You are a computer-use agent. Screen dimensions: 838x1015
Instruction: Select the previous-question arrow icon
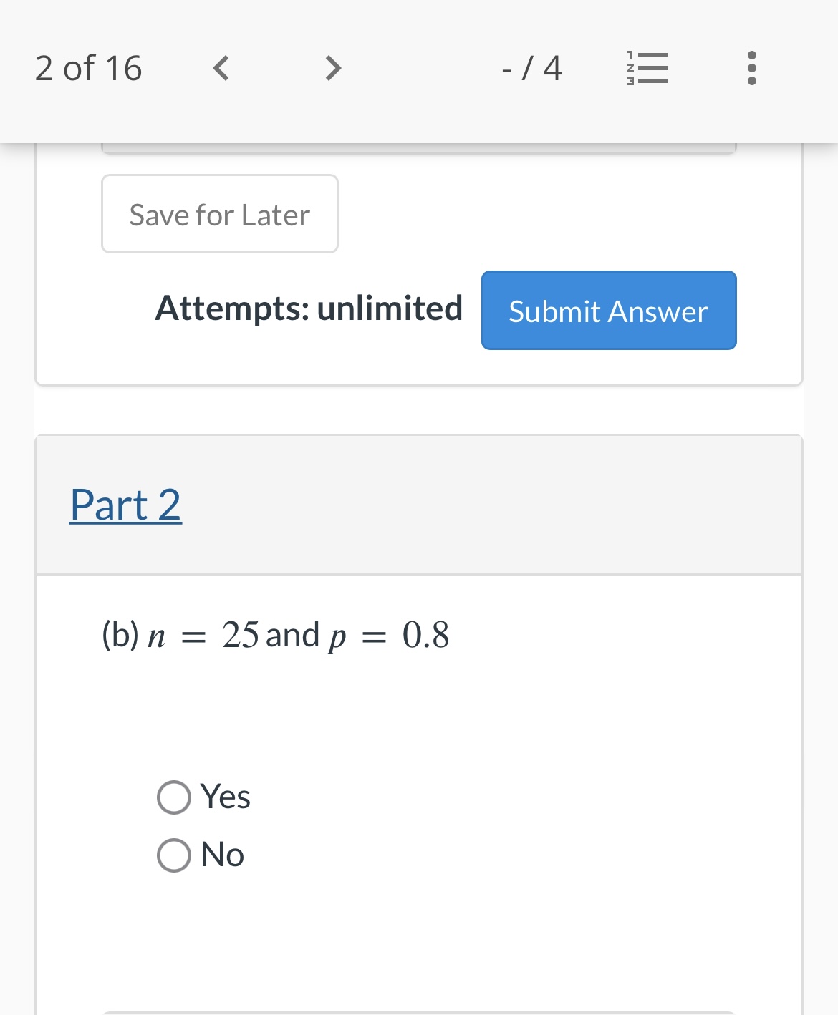pos(221,68)
